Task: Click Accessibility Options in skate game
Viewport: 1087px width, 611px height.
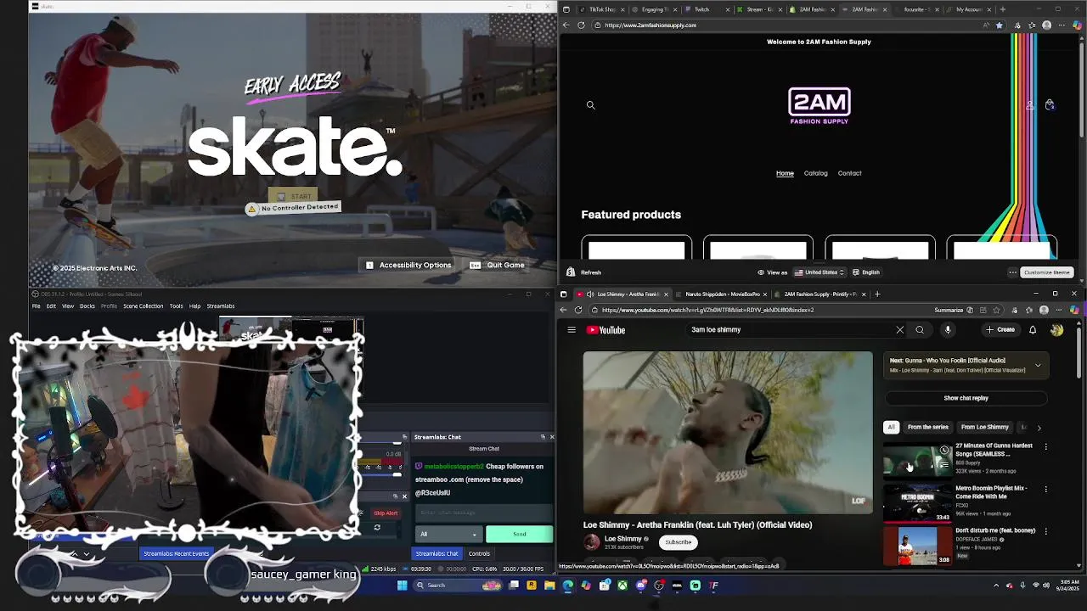Action: (408, 265)
